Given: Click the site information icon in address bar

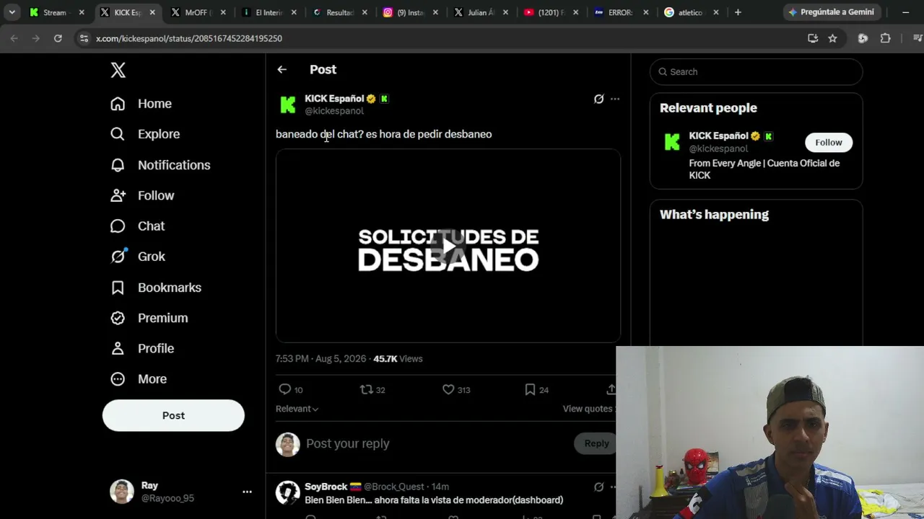Looking at the screenshot, I should point(84,38).
